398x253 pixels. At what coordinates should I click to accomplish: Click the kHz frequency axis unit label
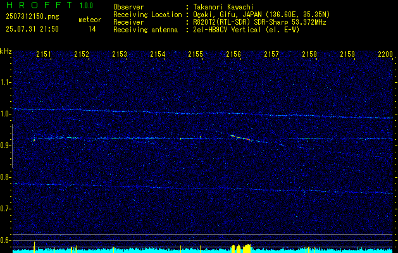[6, 51]
